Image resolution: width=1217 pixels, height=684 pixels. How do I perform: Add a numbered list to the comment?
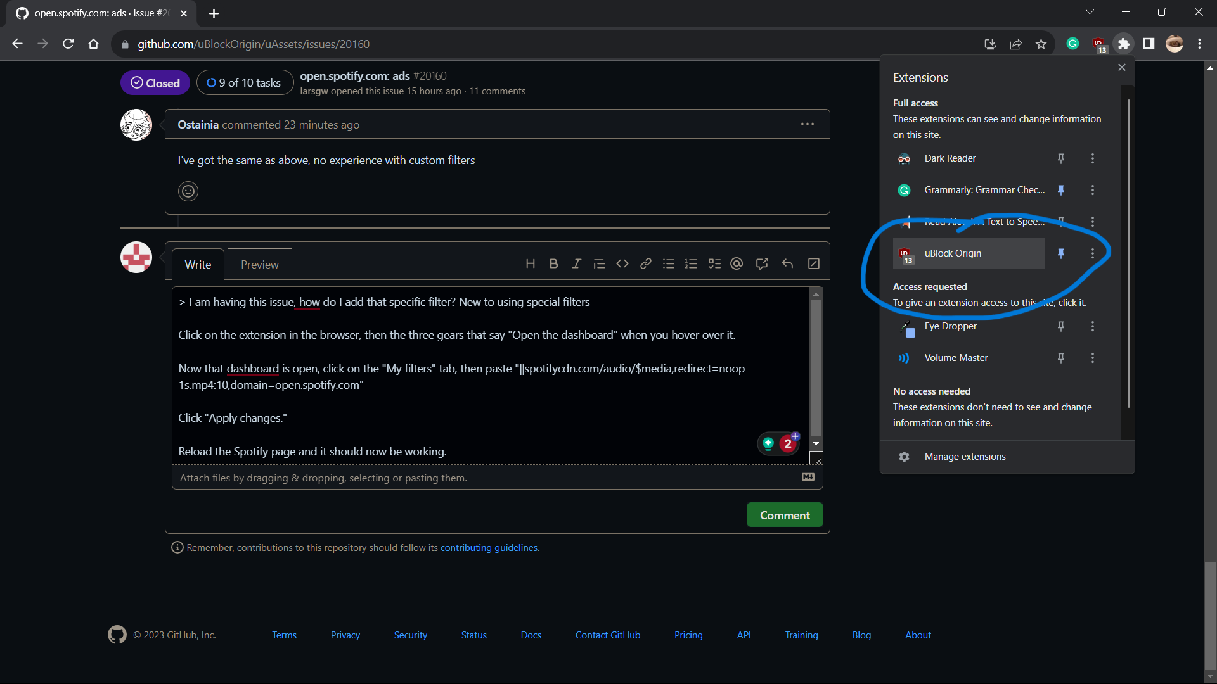(x=692, y=263)
